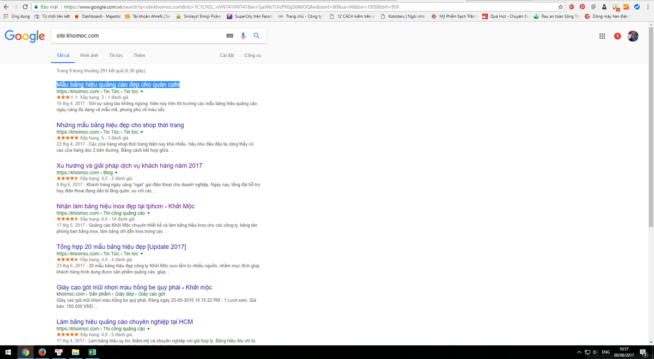Viewport: 654px width, 359px height.
Task: Open result Nhận làm bảng hiệu inox đẹp tại tphcm
Action: [125, 206]
